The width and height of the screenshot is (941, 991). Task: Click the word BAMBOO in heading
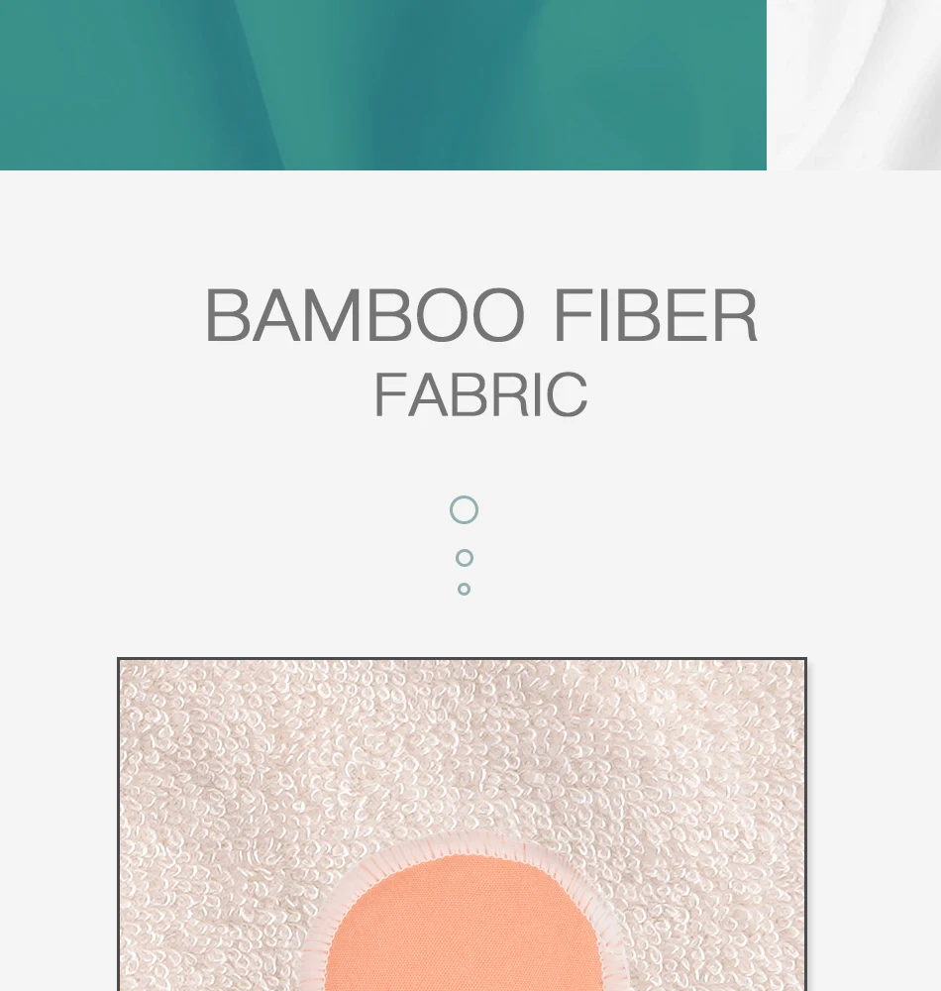tap(365, 315)
